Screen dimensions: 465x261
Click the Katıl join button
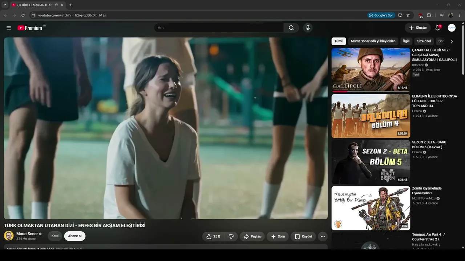coord(55,236)
